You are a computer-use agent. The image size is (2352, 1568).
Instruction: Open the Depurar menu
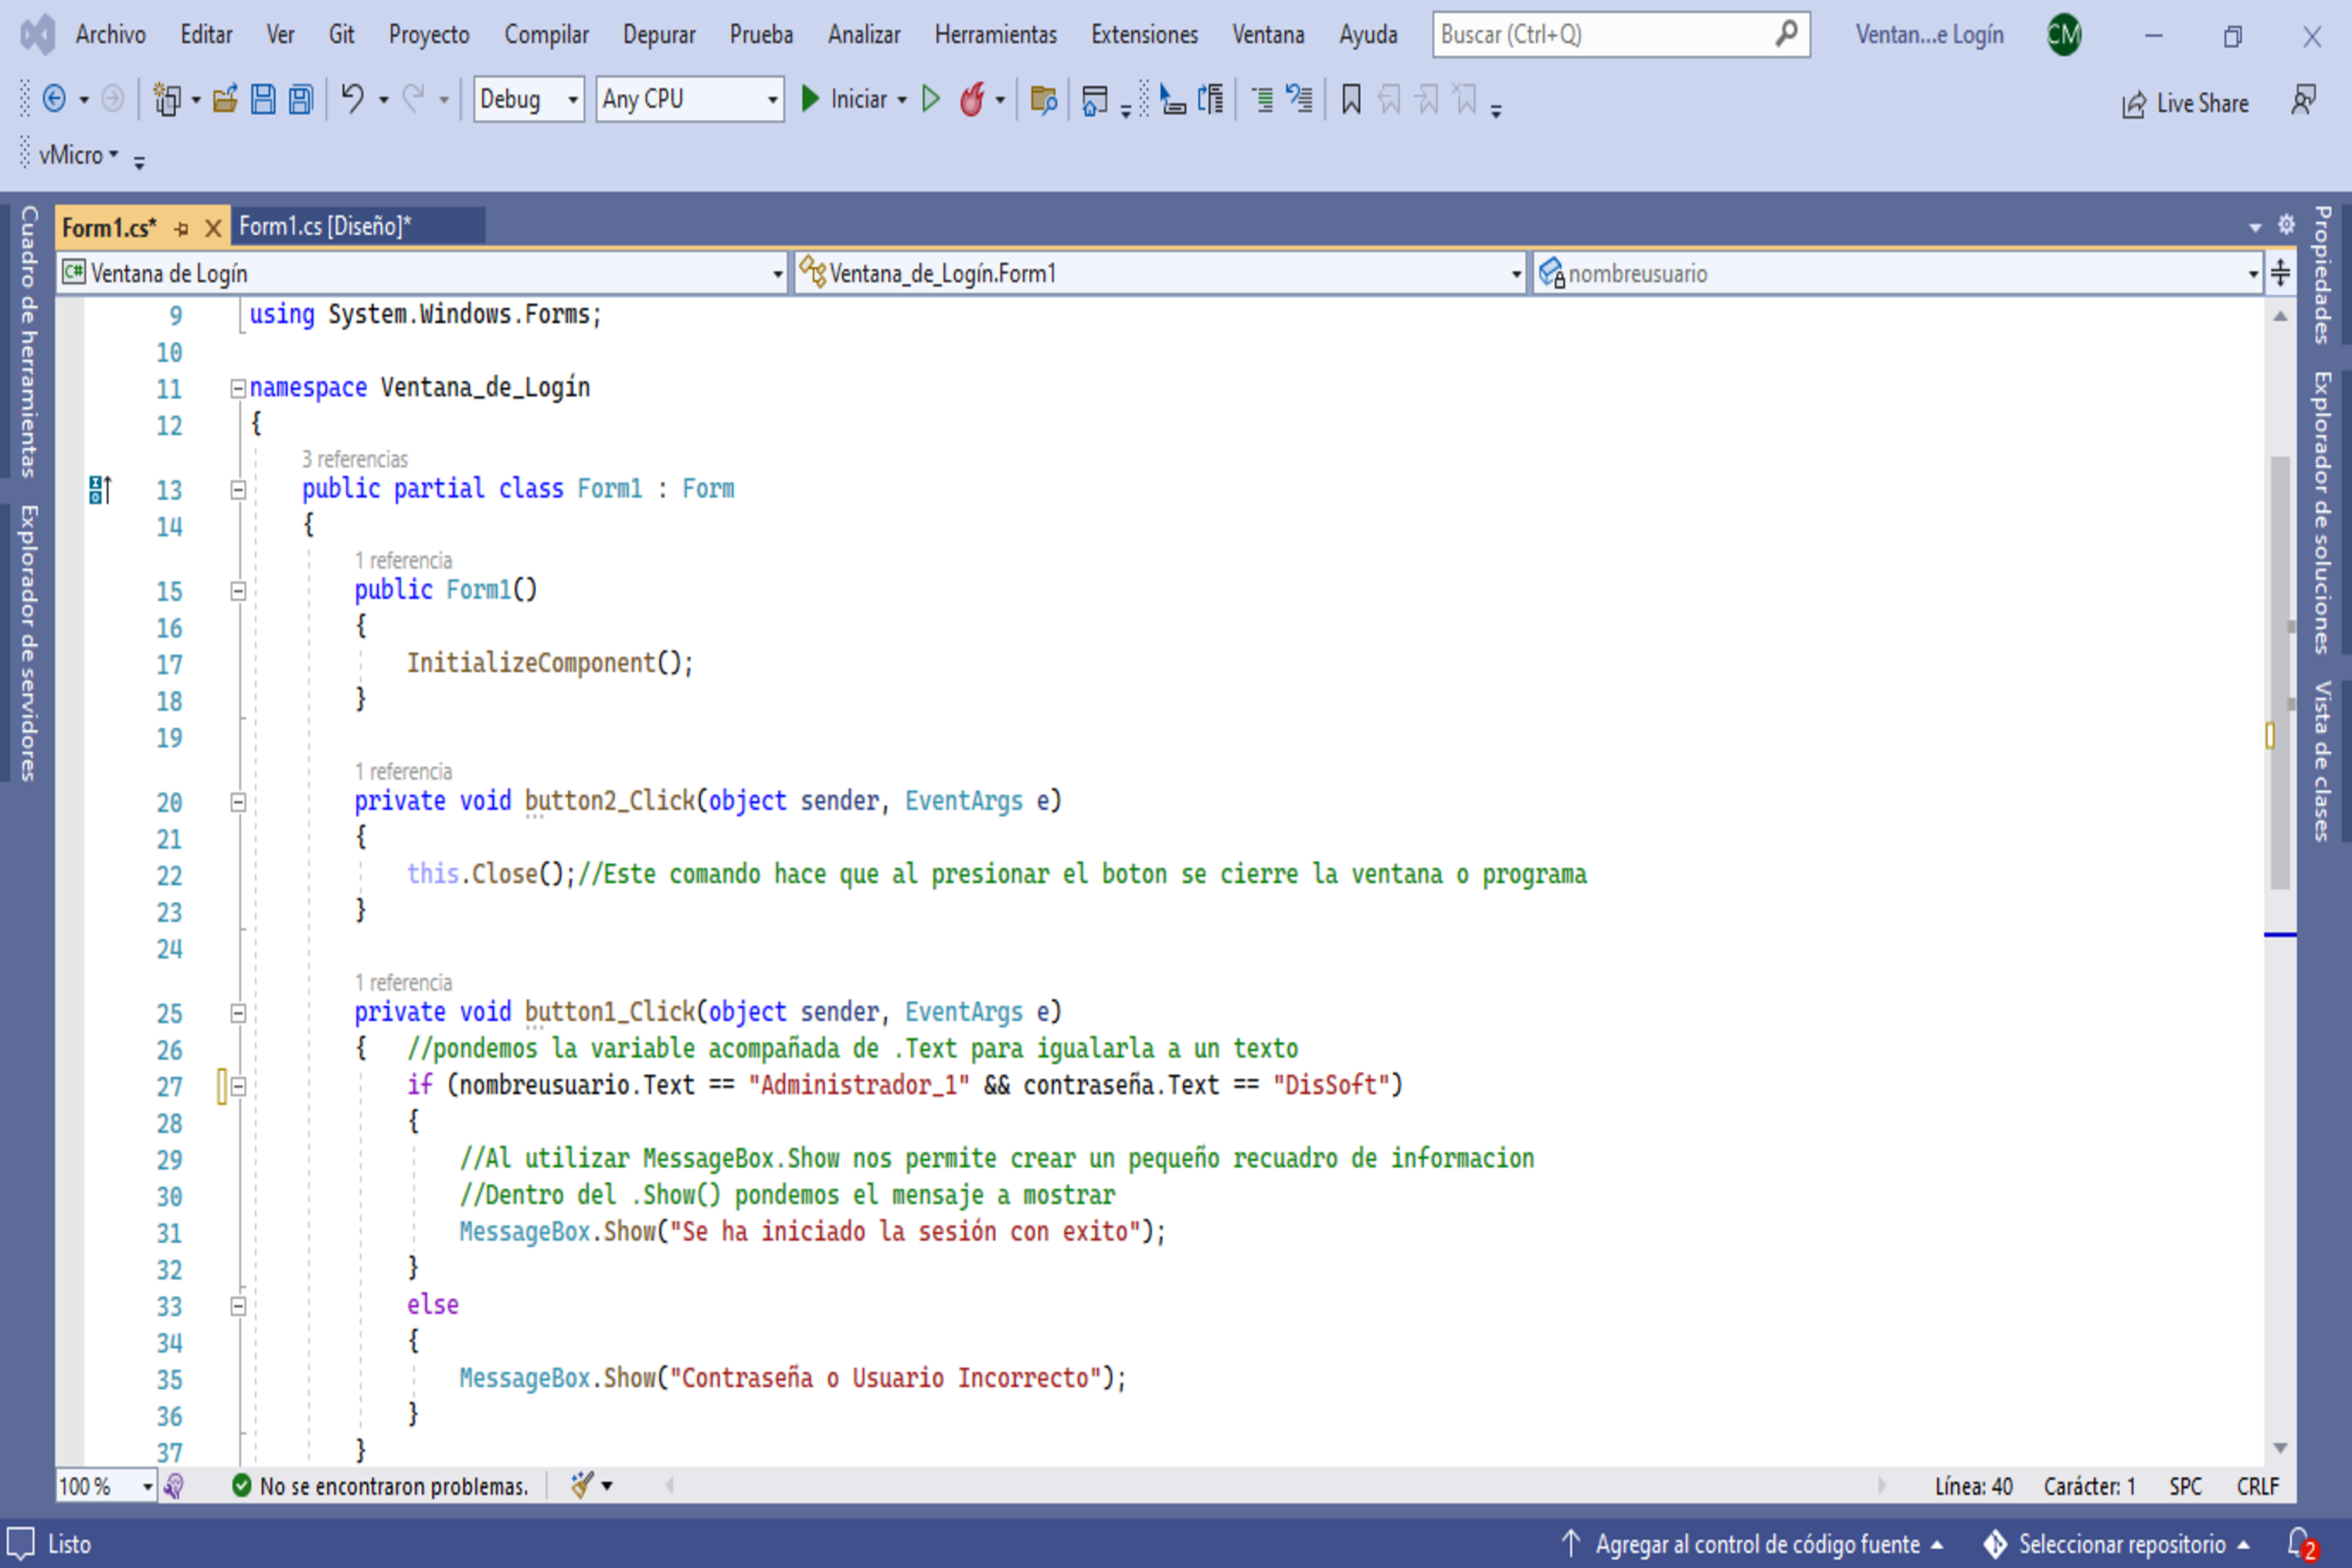point(659,35)
